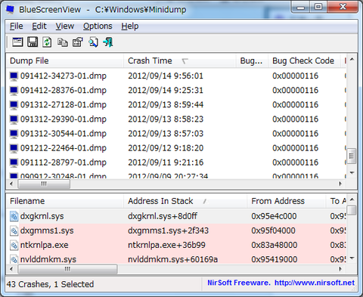Screen dimensions: 363x297
Task: Select the 091312-27128-01.dmp file name
Action: 64,104
